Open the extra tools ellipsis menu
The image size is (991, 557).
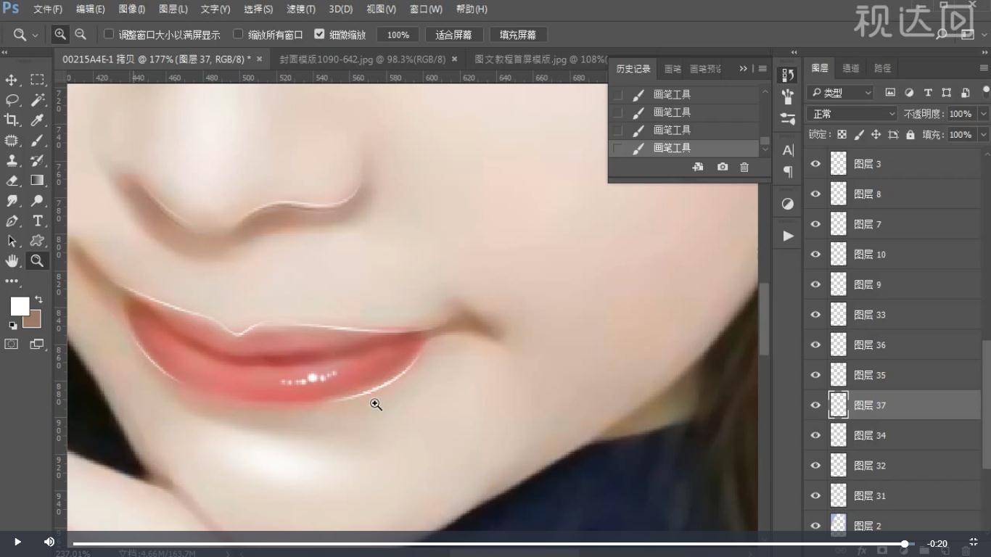pyautogui.click(x=12, y=281)
